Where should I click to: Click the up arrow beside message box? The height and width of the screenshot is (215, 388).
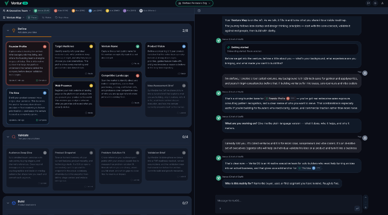click(366, 197)
